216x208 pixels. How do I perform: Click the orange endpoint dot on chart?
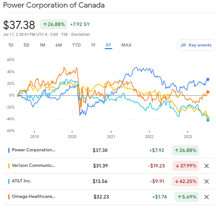coord(208,92)
